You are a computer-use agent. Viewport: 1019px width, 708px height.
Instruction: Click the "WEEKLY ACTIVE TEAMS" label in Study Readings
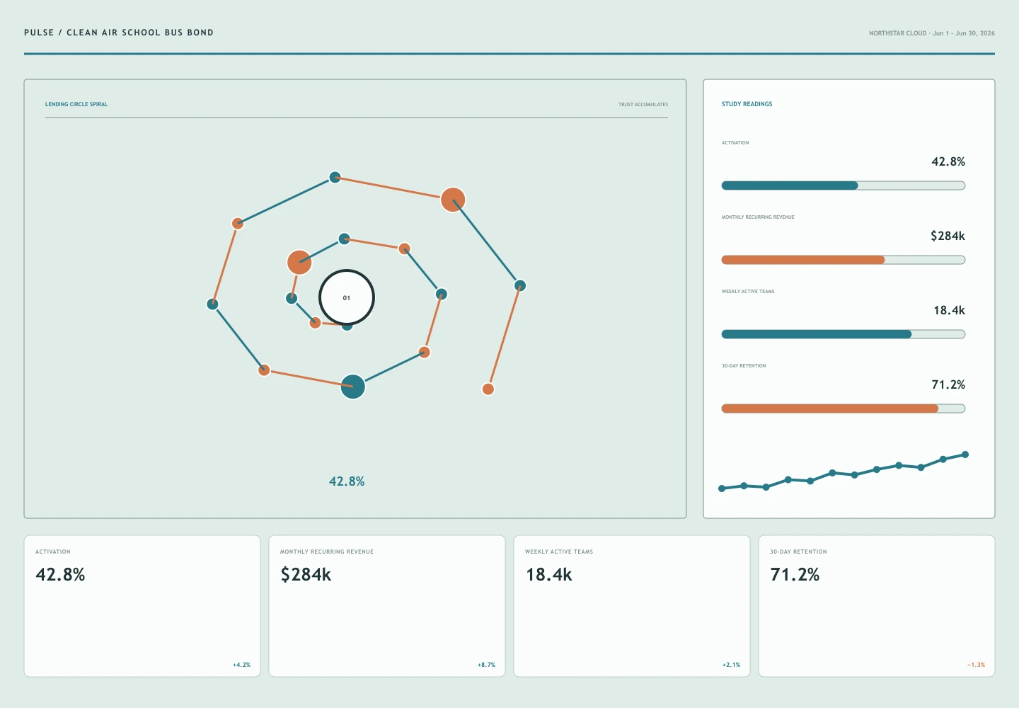748,292
